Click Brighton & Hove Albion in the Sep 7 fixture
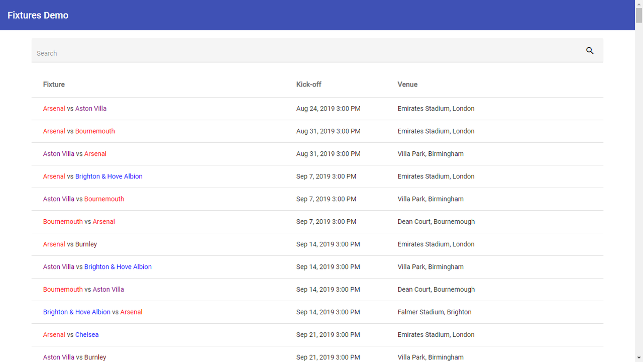Image resolution: width=643 pixels, height=362 pixels. (109, 176)
